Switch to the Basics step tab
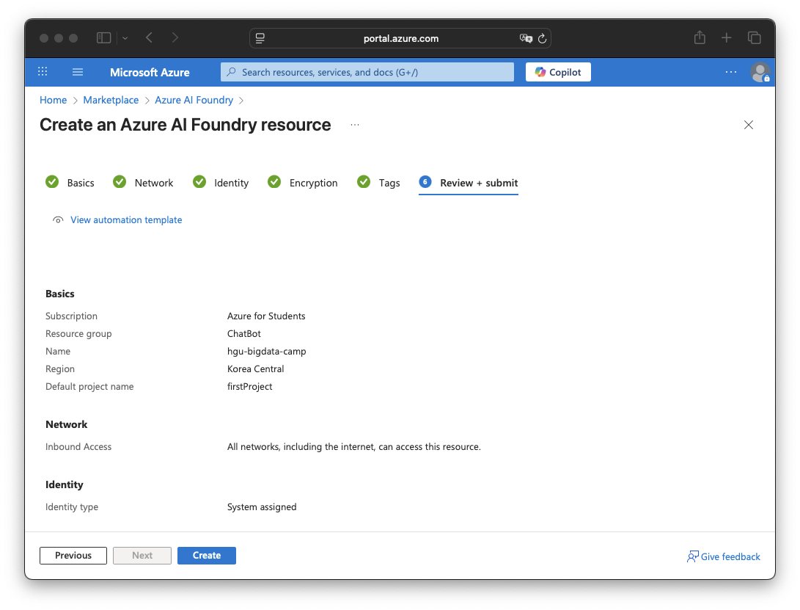This screenshot has height=610, width=800. click(x=70, y=182)
